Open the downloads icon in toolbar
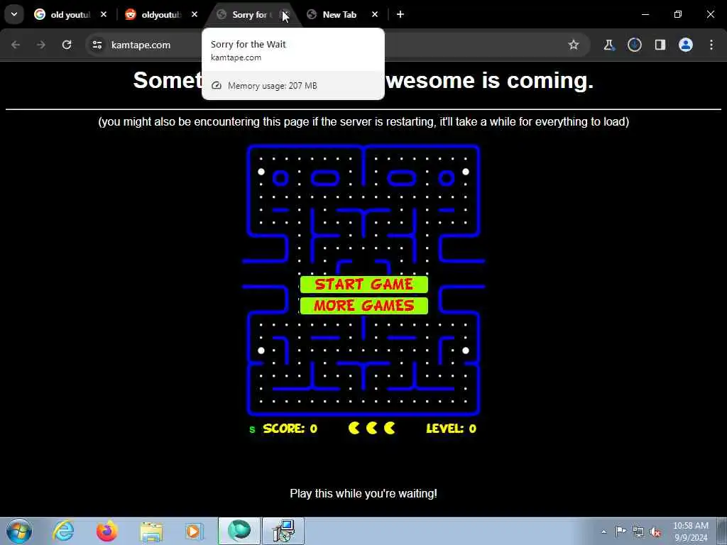Image resolution: width=727 pixels, height=545 pixels. tap(634, 45)
